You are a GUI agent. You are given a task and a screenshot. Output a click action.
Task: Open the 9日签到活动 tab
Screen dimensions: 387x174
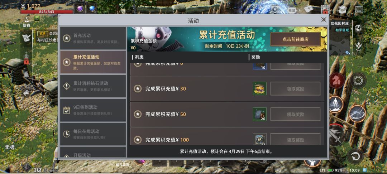[x=93, y=110]
